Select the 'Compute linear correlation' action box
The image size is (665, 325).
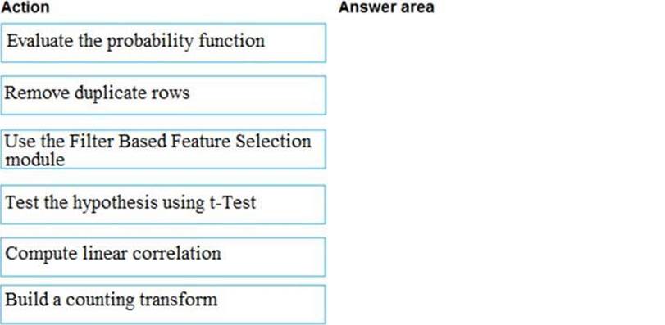pyautogui.click(x=163, y=257)
